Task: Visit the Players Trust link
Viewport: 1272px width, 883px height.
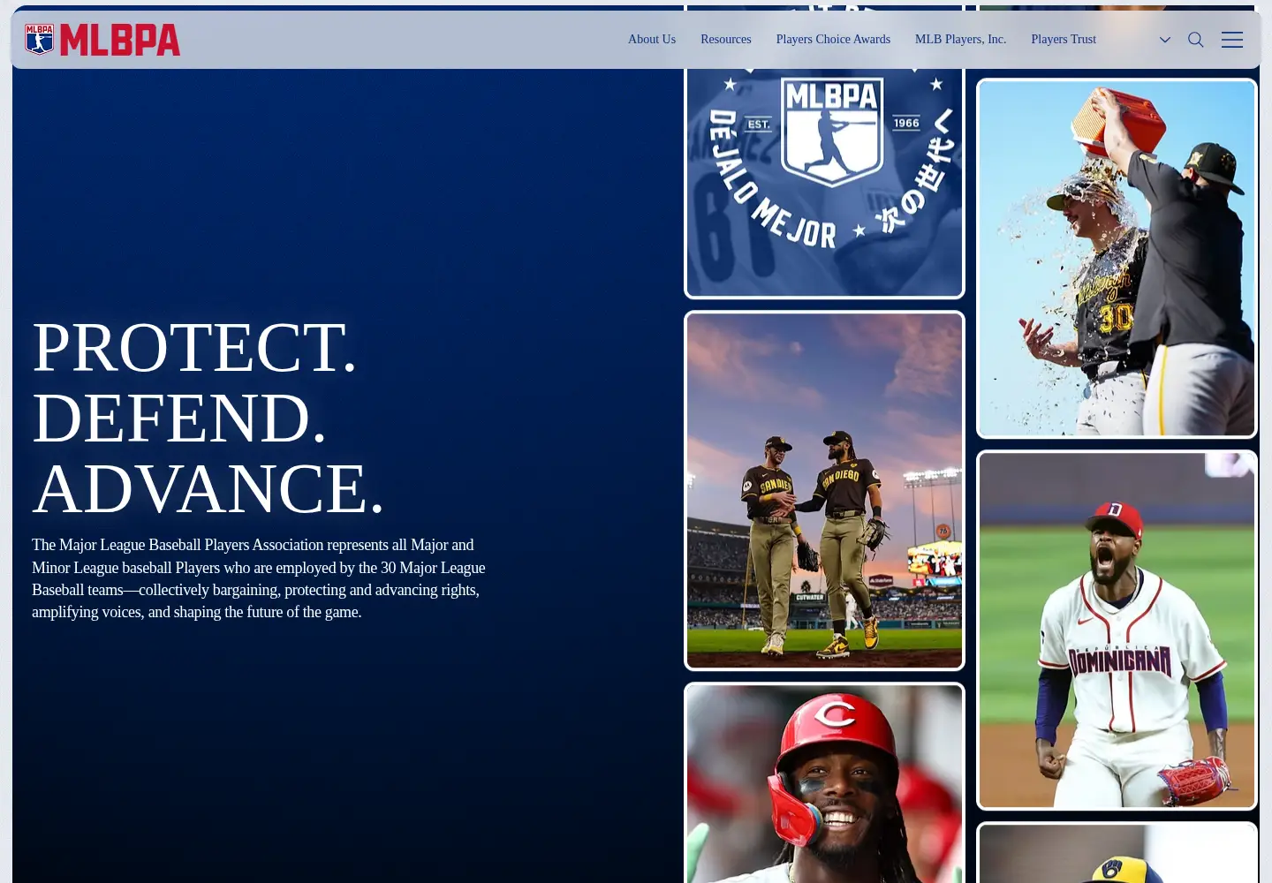Action: (1064, 40)
